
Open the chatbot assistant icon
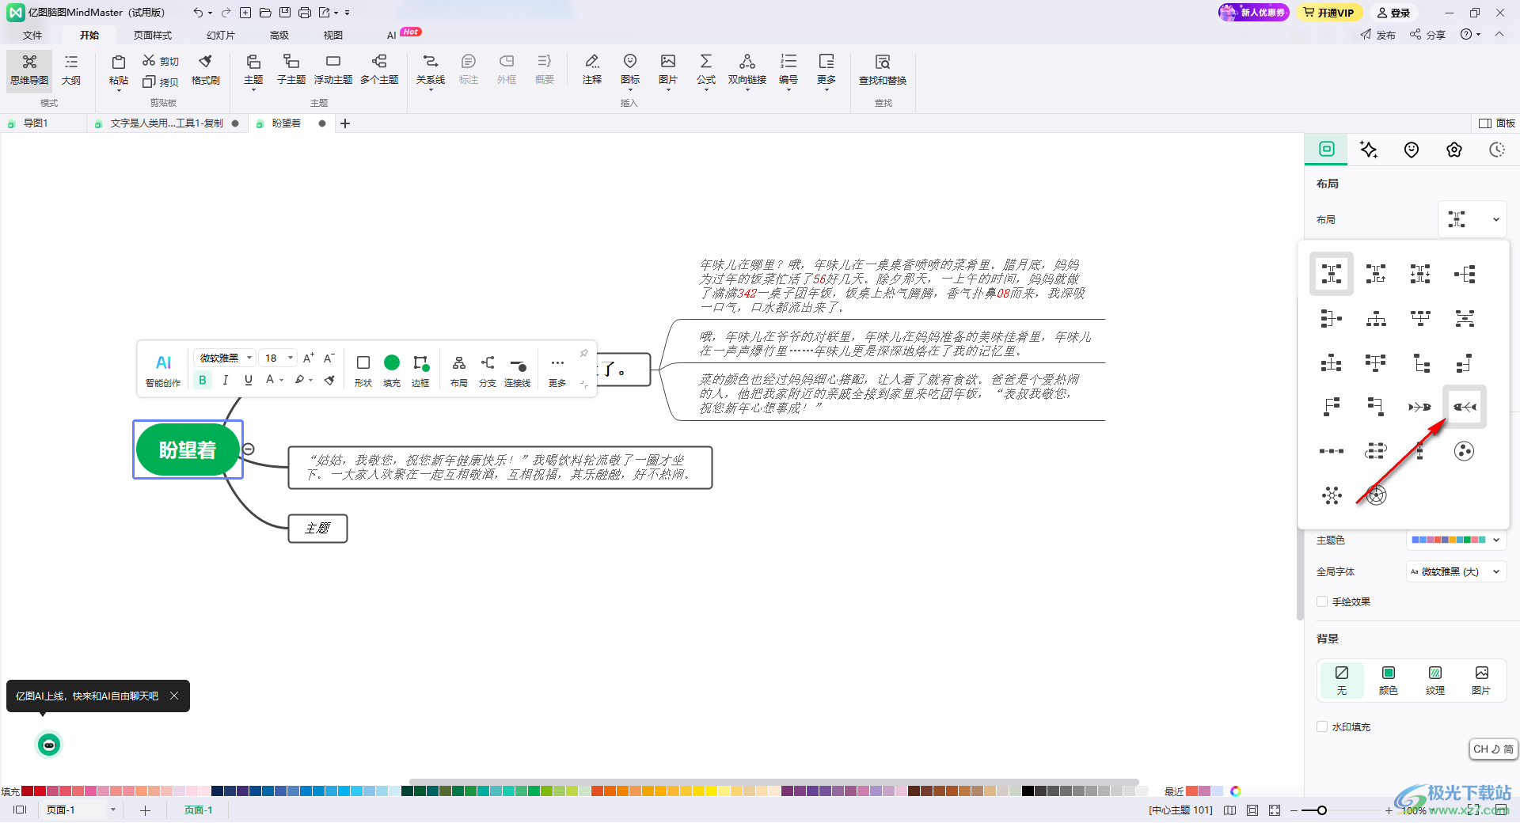(49, 745)
